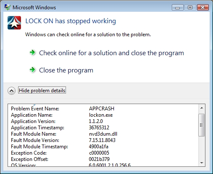
Task: Select fault module timestamp 4900a1fa
Action: [x=98, y=147]
